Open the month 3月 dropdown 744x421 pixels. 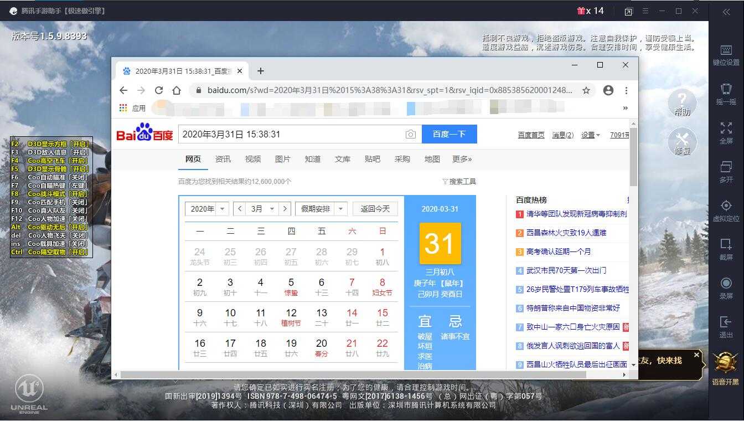261,209
